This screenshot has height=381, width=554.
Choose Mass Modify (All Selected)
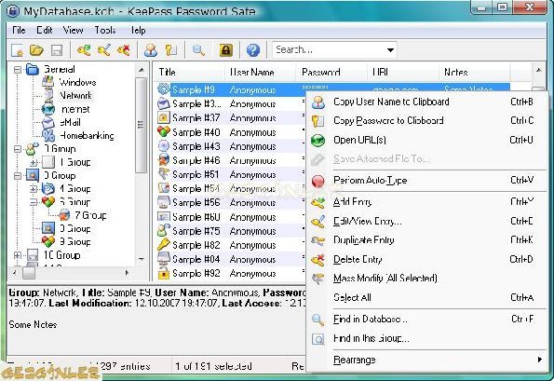[x=426, y=279]
